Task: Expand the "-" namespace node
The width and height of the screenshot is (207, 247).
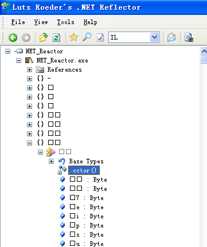Action: (29, 79)
